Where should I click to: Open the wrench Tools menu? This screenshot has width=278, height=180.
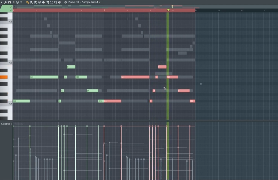[x=5, y=2]
